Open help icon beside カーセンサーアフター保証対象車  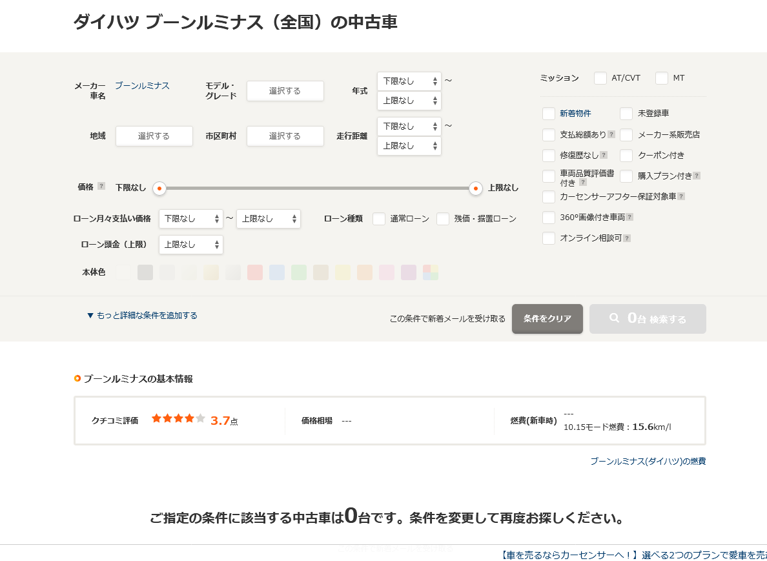tap(681, 196)
